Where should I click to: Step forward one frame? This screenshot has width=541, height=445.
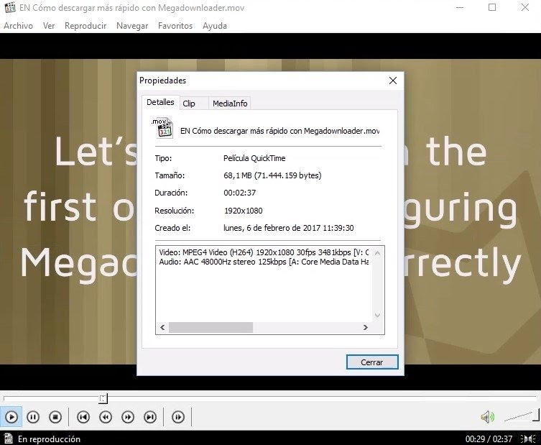[178, 417]
